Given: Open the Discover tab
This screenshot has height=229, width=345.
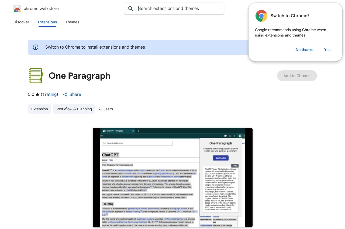Looking at the screenshot, I should 21,22.
